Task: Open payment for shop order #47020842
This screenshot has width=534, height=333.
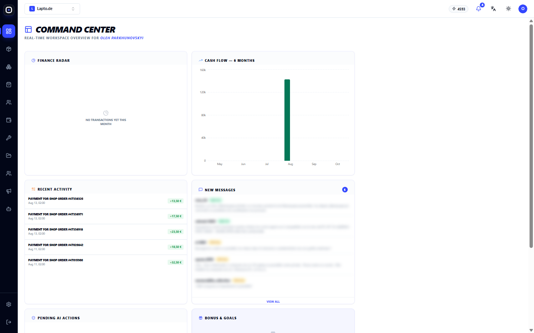Action: (106, 247)
